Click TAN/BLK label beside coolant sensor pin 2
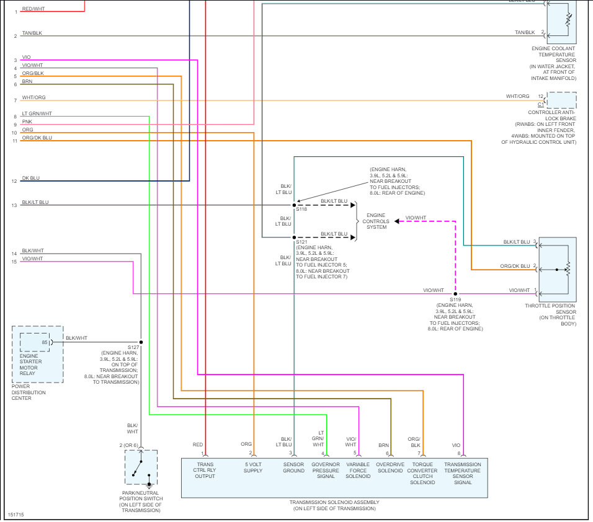 tap(525, 32)
